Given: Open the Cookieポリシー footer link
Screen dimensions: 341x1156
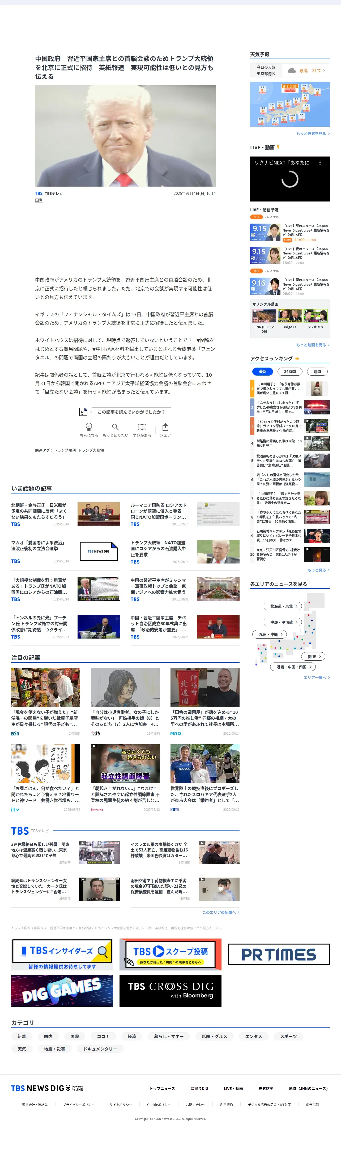Looking at the screenshot, I should pos(159,1105).
